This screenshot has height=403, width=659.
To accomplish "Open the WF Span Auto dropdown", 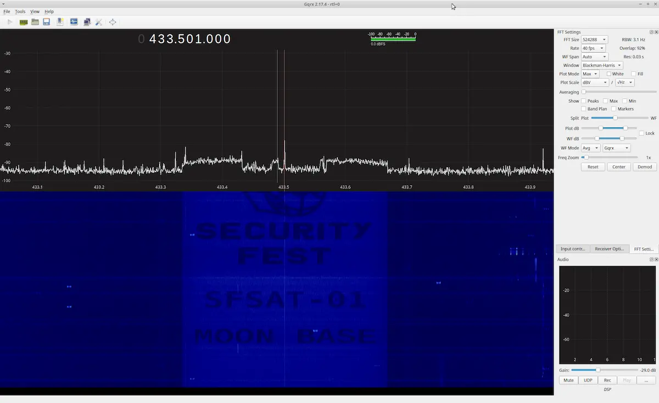I will click(594, 57).
